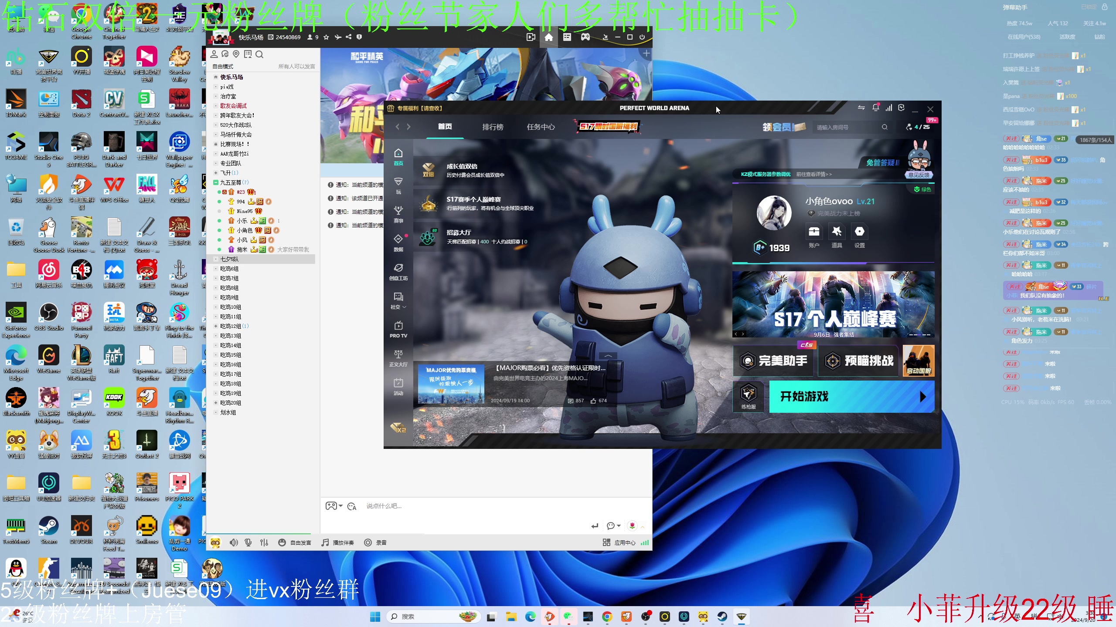
Task: Click the favorite star icon next to channel ID
Action: pos(326,37)
